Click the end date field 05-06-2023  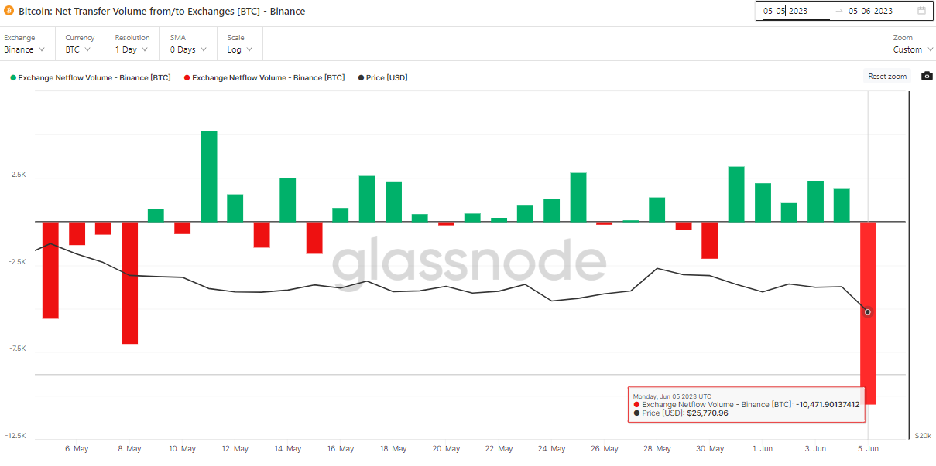(870, 11)
